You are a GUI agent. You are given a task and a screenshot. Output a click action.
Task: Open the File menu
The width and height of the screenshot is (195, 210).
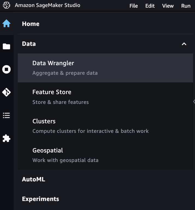pos(134,6)
